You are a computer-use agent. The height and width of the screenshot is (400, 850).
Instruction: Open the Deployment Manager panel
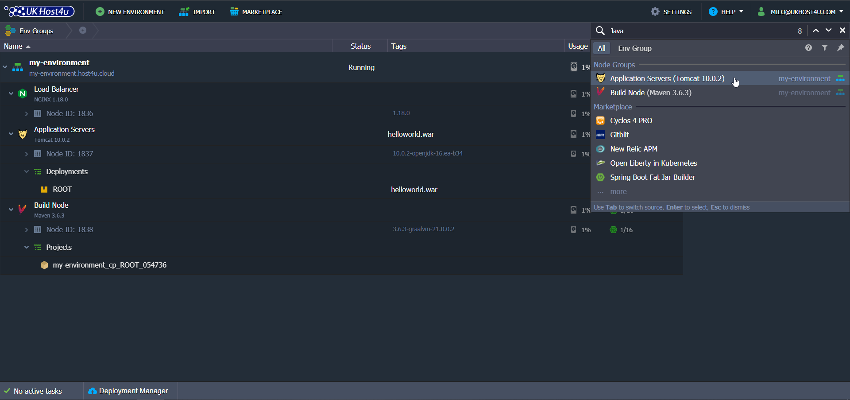128,391
